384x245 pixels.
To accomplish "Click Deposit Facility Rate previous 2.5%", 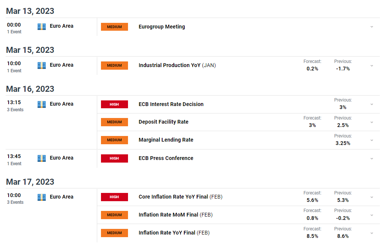I will coord(343,125).
